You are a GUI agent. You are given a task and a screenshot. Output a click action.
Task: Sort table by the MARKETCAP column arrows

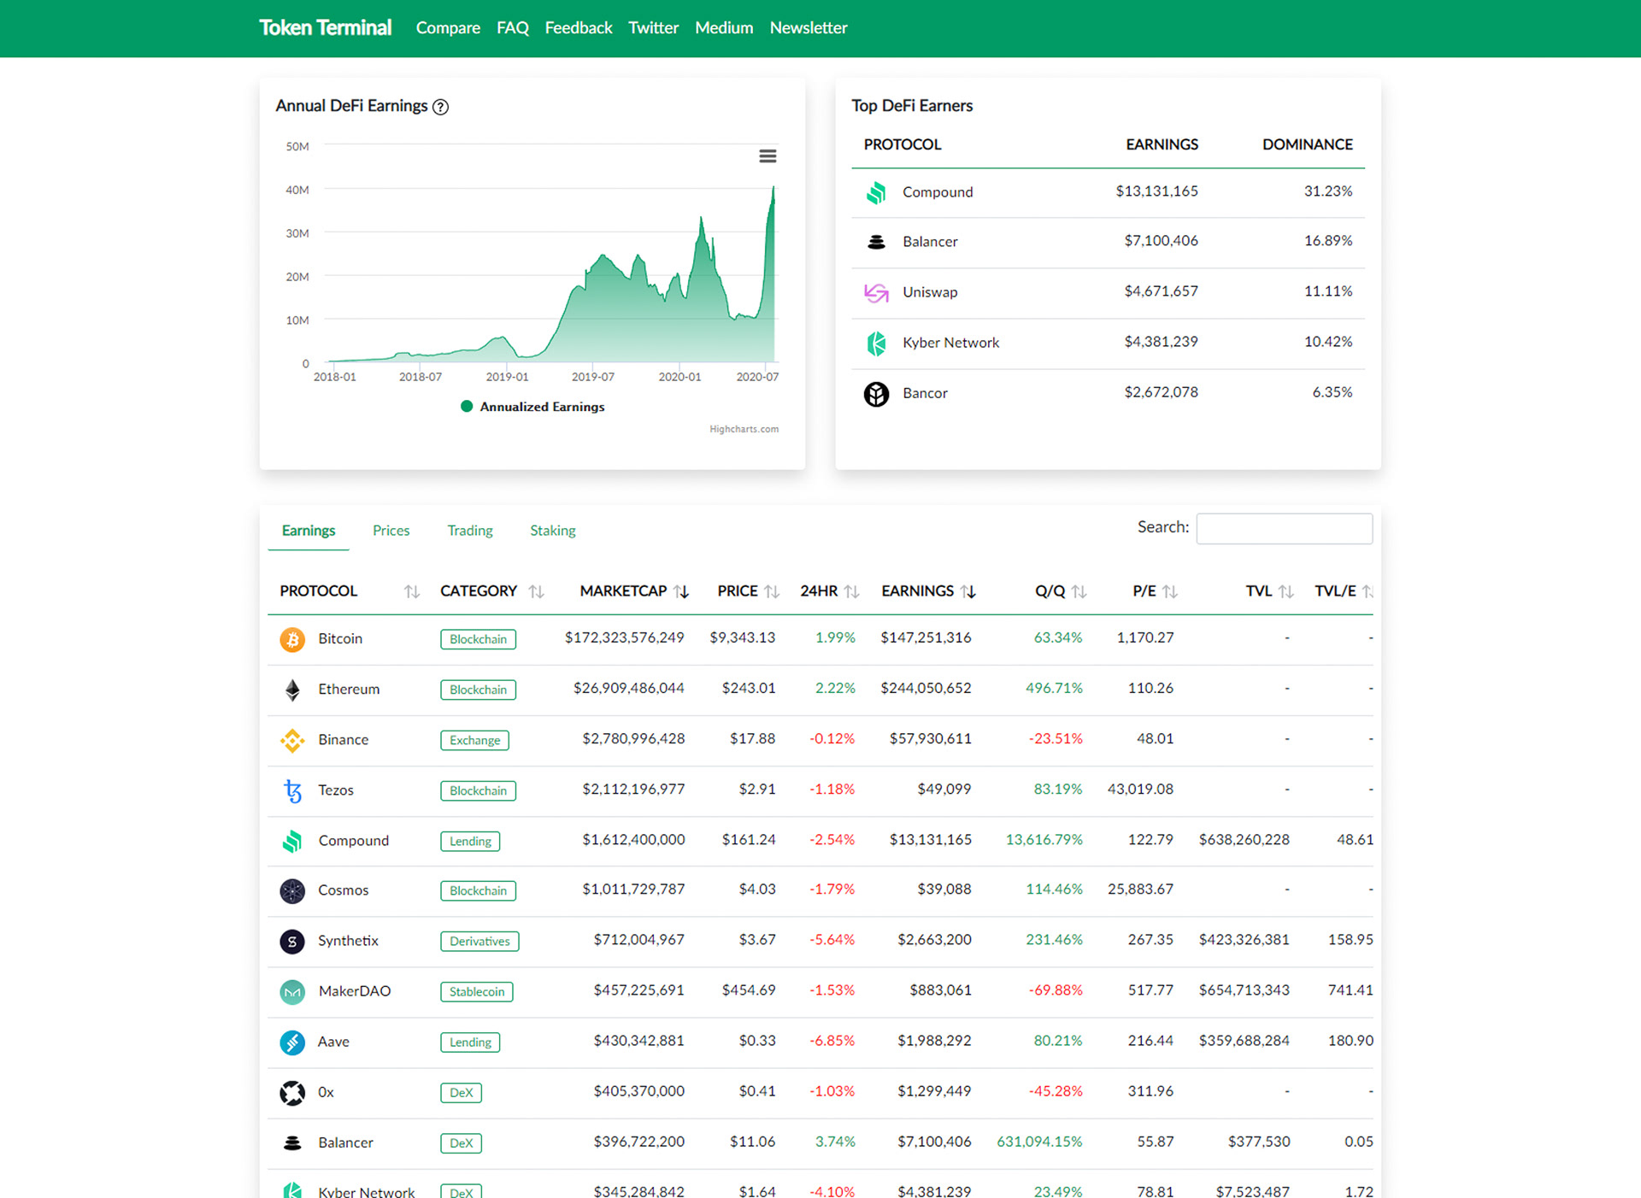pos(681,591)
